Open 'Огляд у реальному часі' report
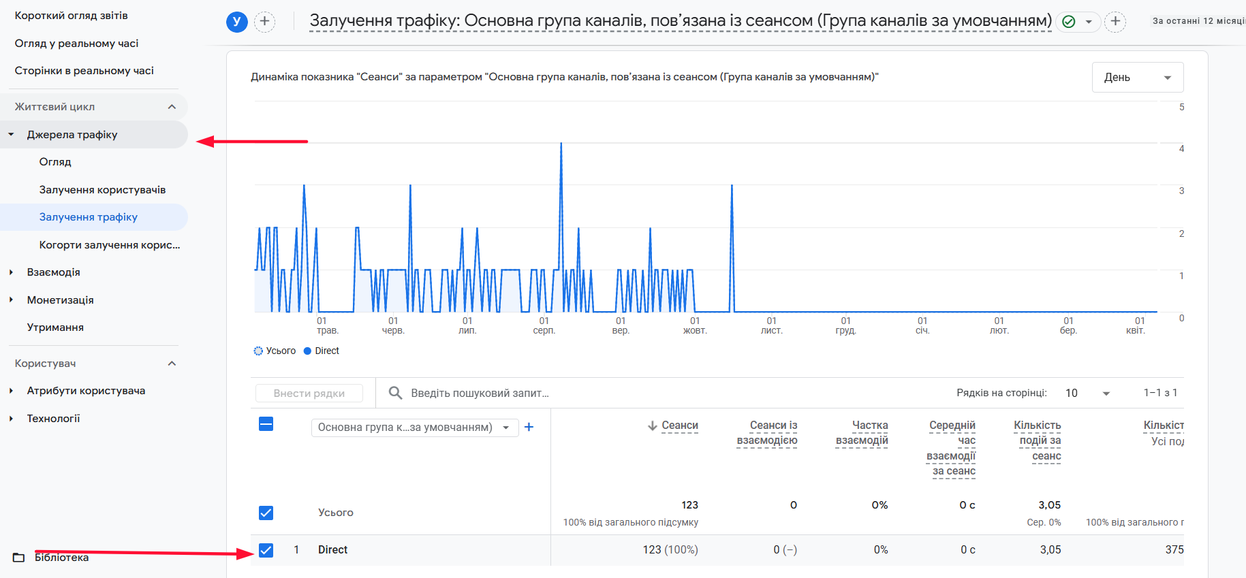This screenshot has width=1246, height=578. (x=76, y=44)
